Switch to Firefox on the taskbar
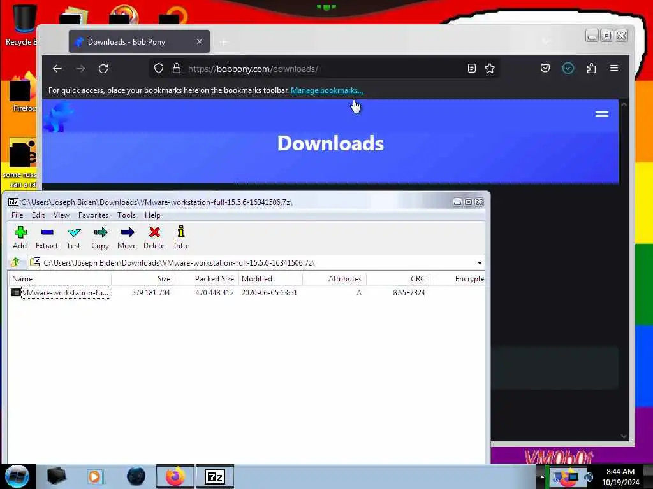This screenshot has height=489, width=653. click(175, 476)
